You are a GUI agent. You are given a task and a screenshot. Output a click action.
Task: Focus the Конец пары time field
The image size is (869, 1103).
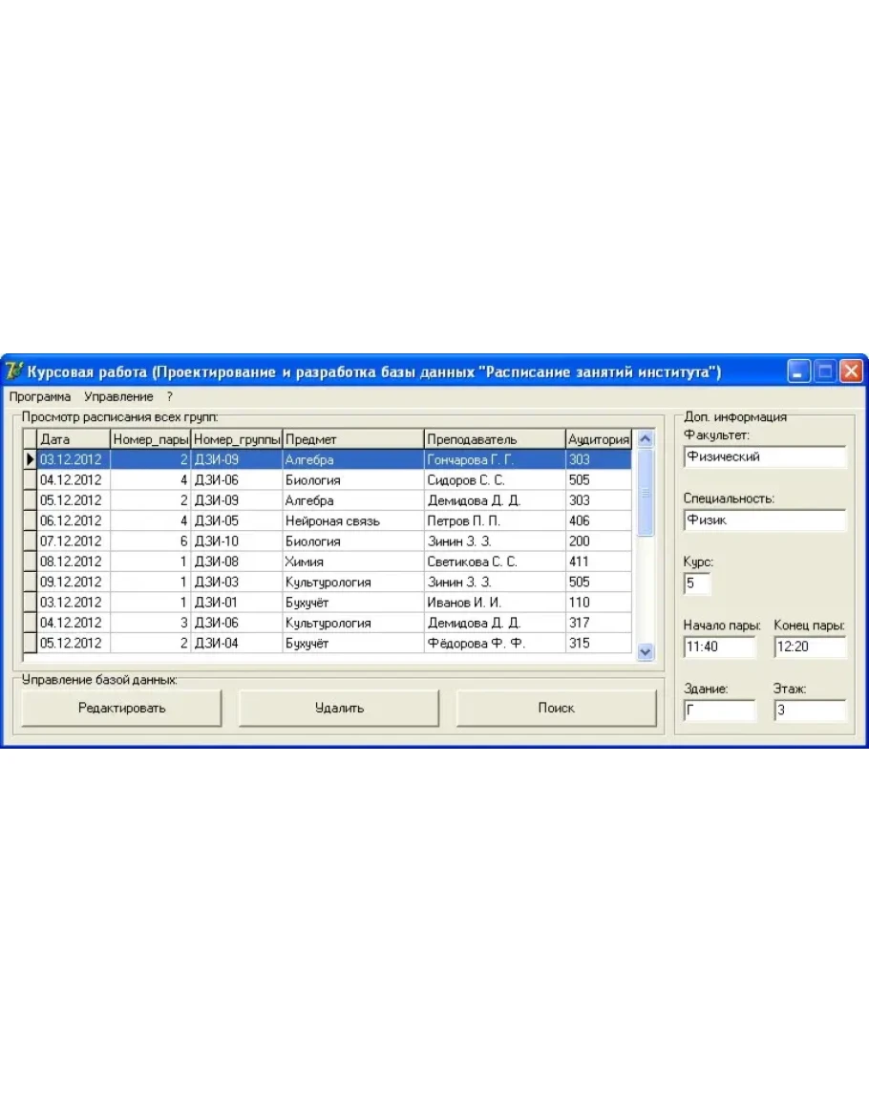809,647
